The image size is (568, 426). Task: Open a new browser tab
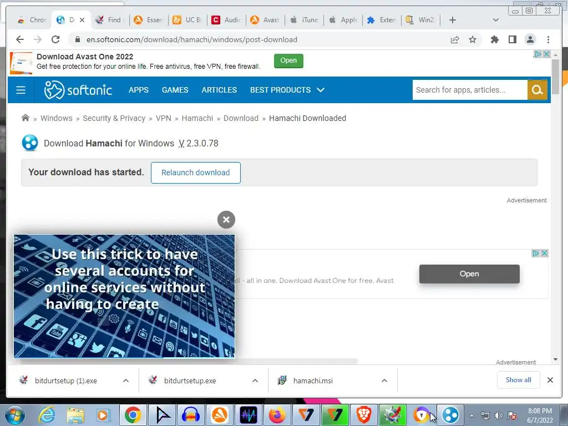tap(453, 20)
